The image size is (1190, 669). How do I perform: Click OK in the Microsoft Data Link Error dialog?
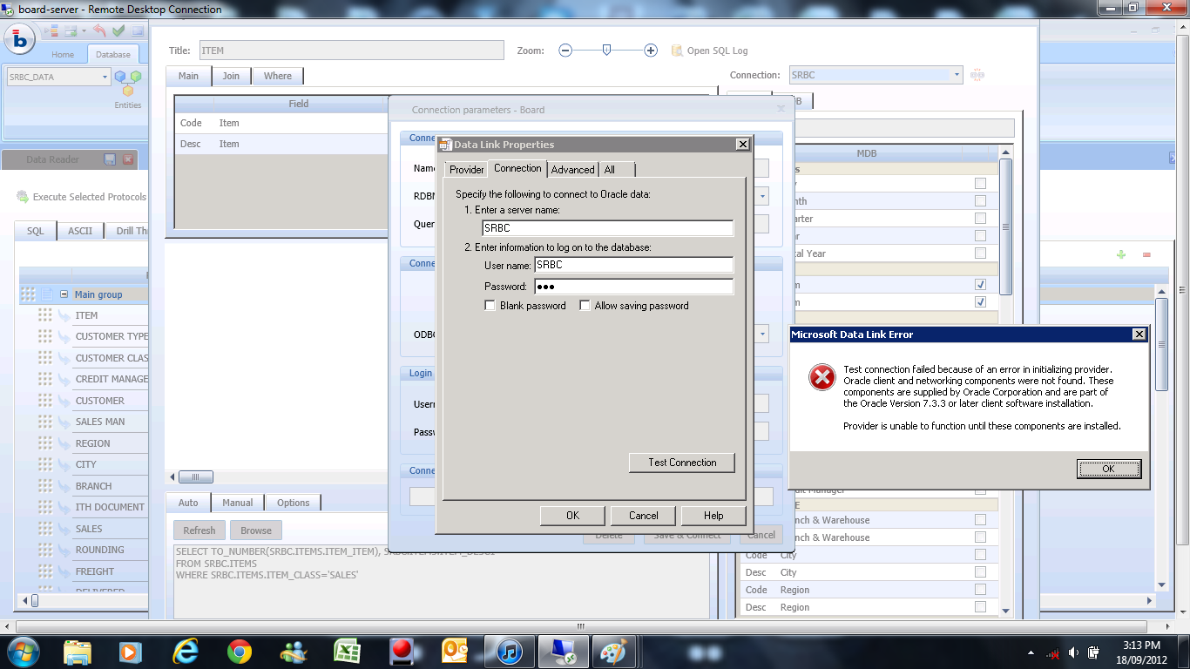click(1109, 469)
